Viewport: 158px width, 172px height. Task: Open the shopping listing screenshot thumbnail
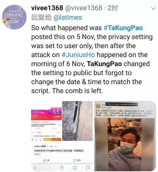click(46, 124)
